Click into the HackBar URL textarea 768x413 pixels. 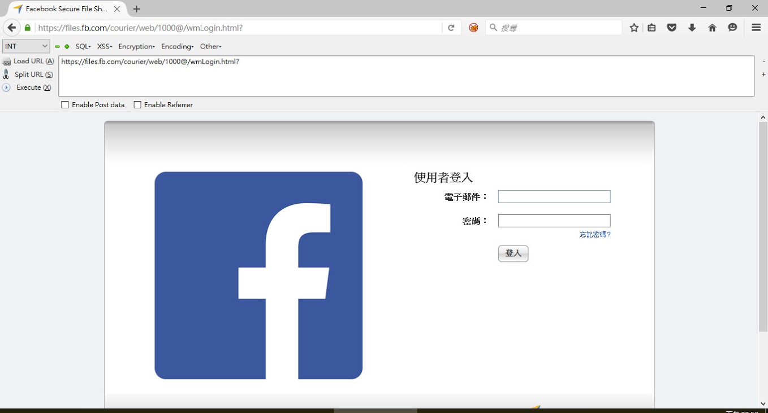[x=406, y=76]
